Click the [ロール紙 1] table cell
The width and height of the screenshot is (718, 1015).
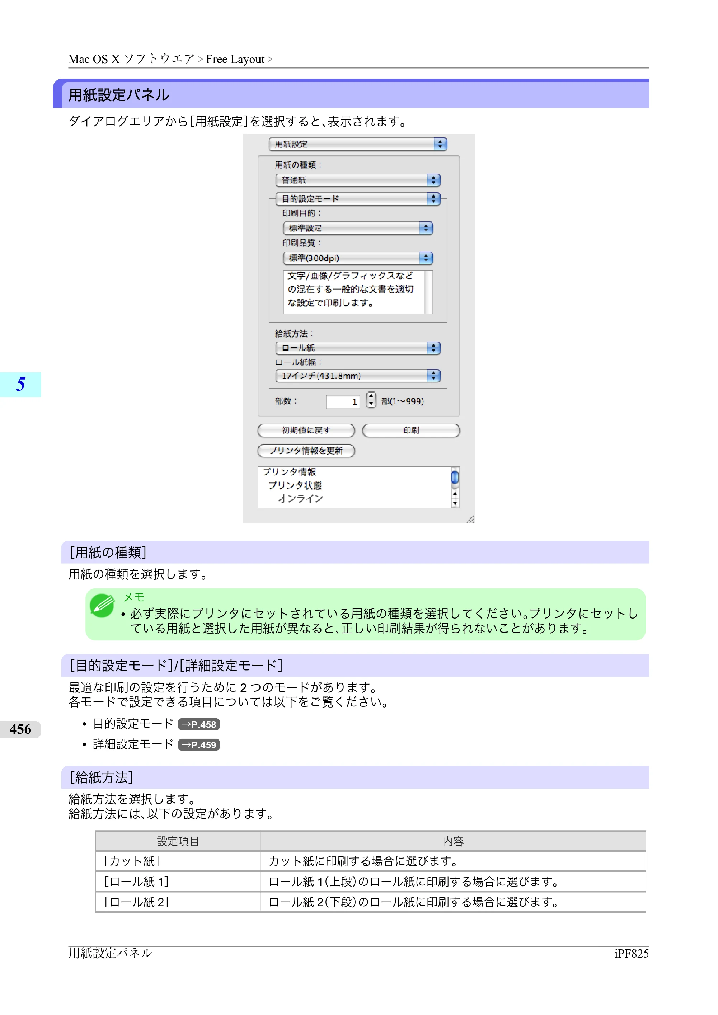(x=178, y=882)
